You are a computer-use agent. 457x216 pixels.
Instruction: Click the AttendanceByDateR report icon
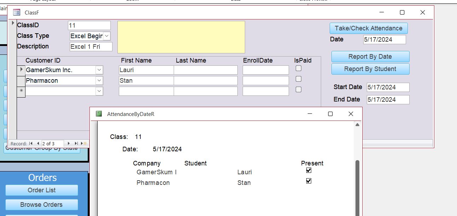pos(99,114)
